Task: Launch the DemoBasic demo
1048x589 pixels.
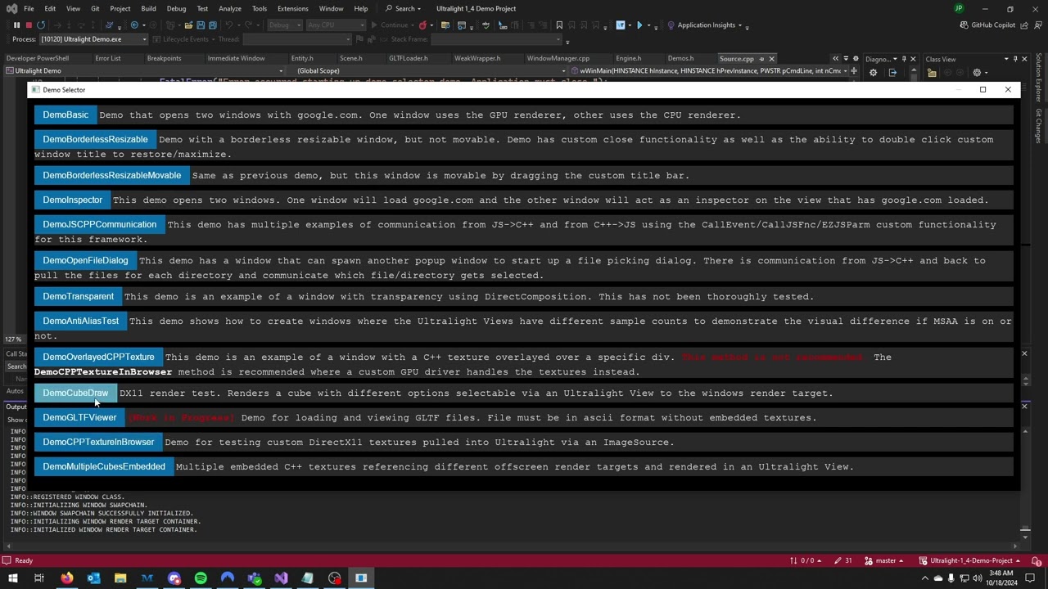Action: pos(65,115)
